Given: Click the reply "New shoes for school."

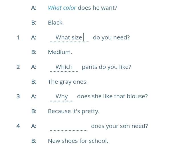Looking at the screenshot, I should [x=78, y=141].
